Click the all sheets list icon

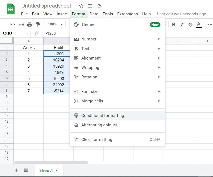pyautogui.click(x=26, y=170)
